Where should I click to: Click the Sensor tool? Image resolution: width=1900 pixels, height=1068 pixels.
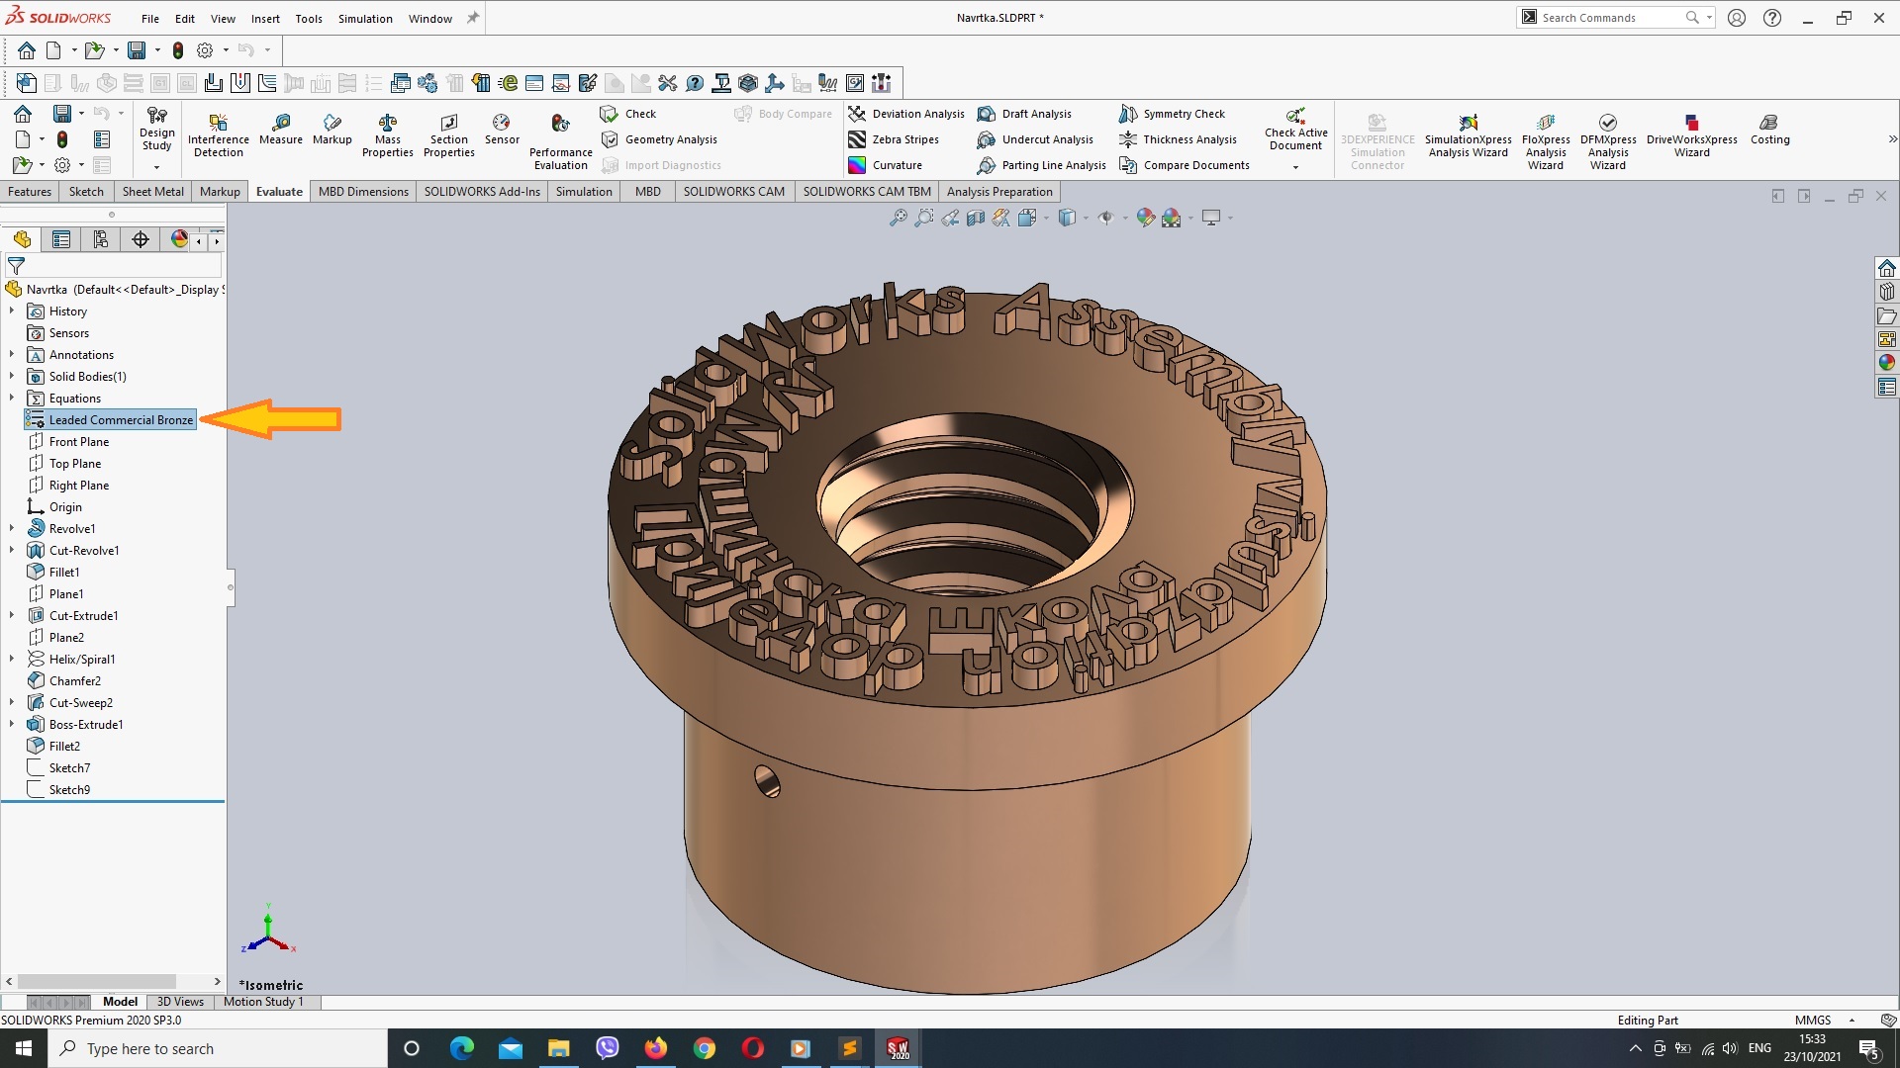[x=502, y=130]
